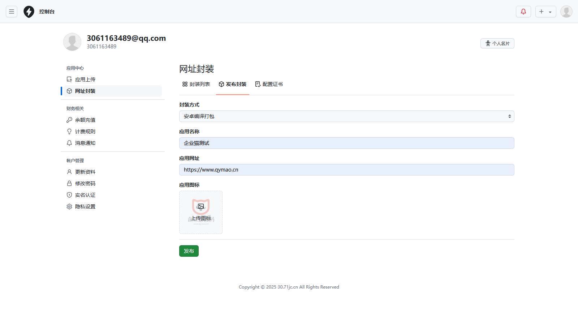Screen dimensions: 578x325
Task: Click the 上传图标 upload area
Action: [x=201, y=212]
